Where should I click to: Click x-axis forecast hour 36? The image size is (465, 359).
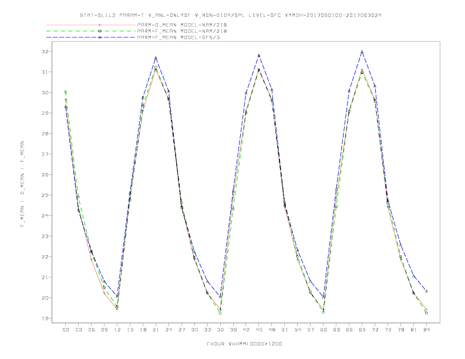tap(220, 330)
